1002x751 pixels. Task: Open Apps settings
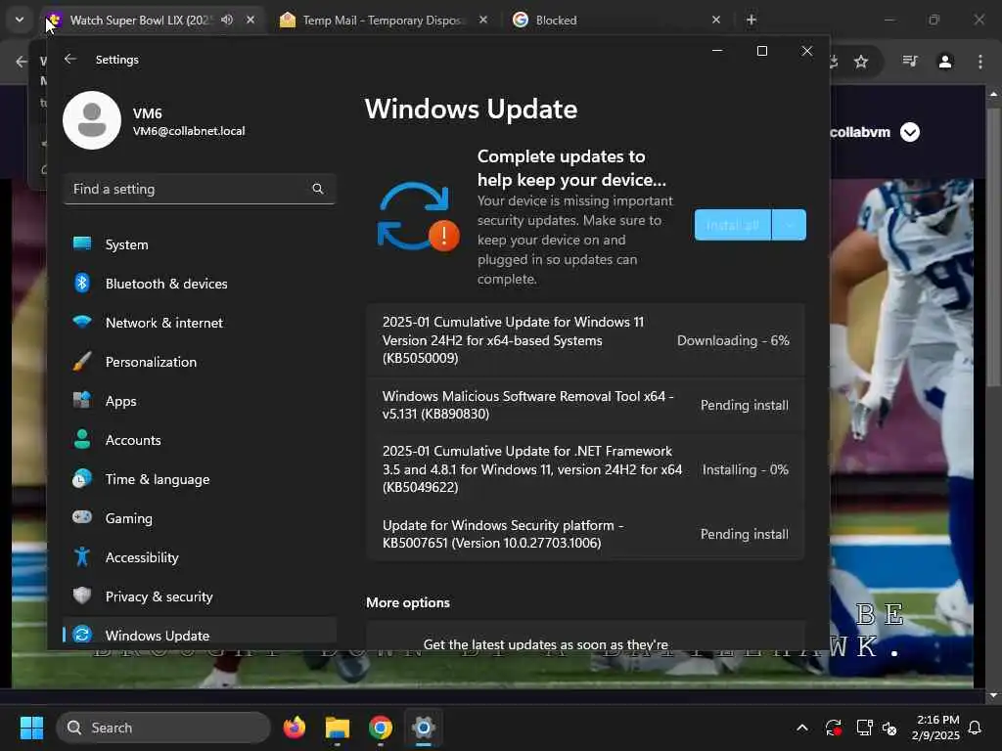(x=200, y=401)
